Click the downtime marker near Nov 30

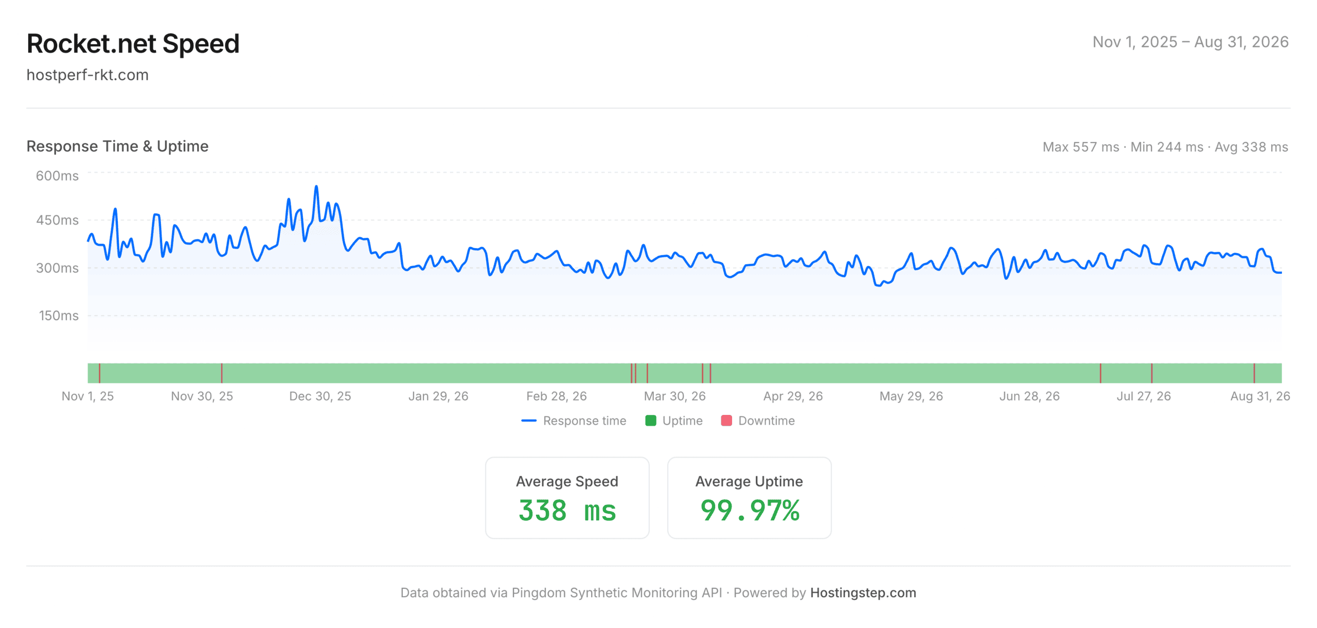[x=222, y=373]
